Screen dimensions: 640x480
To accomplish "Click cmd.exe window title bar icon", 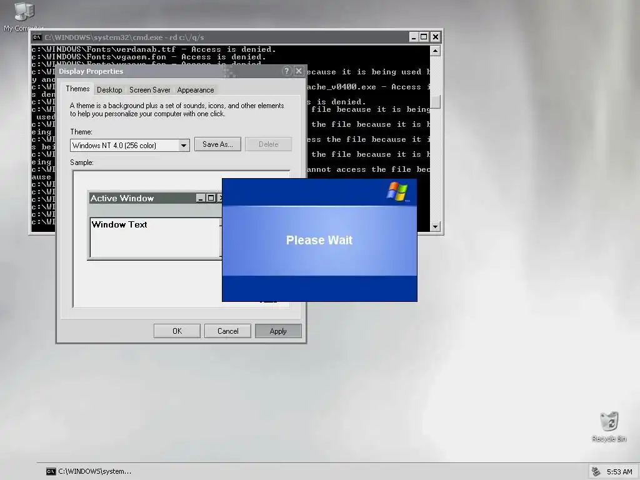I will 37,37.
